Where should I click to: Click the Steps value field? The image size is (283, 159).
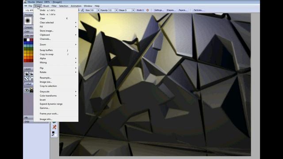[128, 10]
